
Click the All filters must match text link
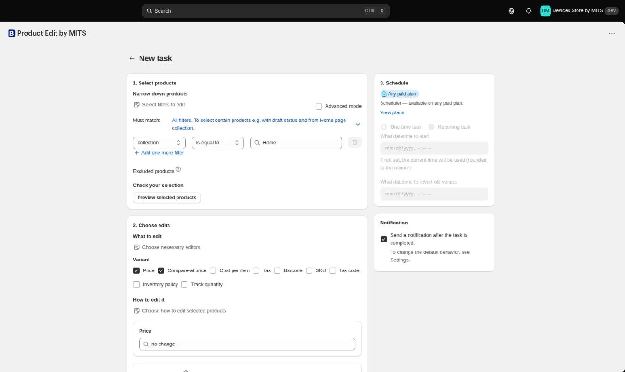[x=259, y=124]
